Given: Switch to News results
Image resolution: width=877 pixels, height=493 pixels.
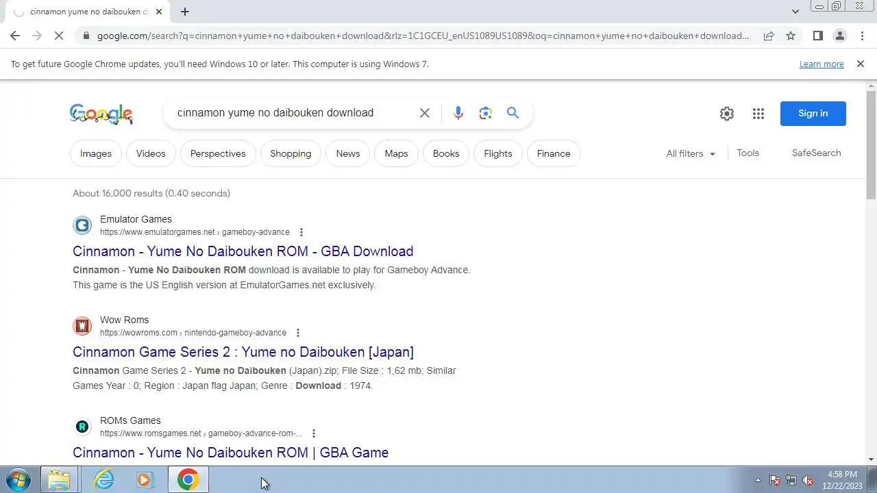Looking at the screenshot, I should click(x=348, y=153).
